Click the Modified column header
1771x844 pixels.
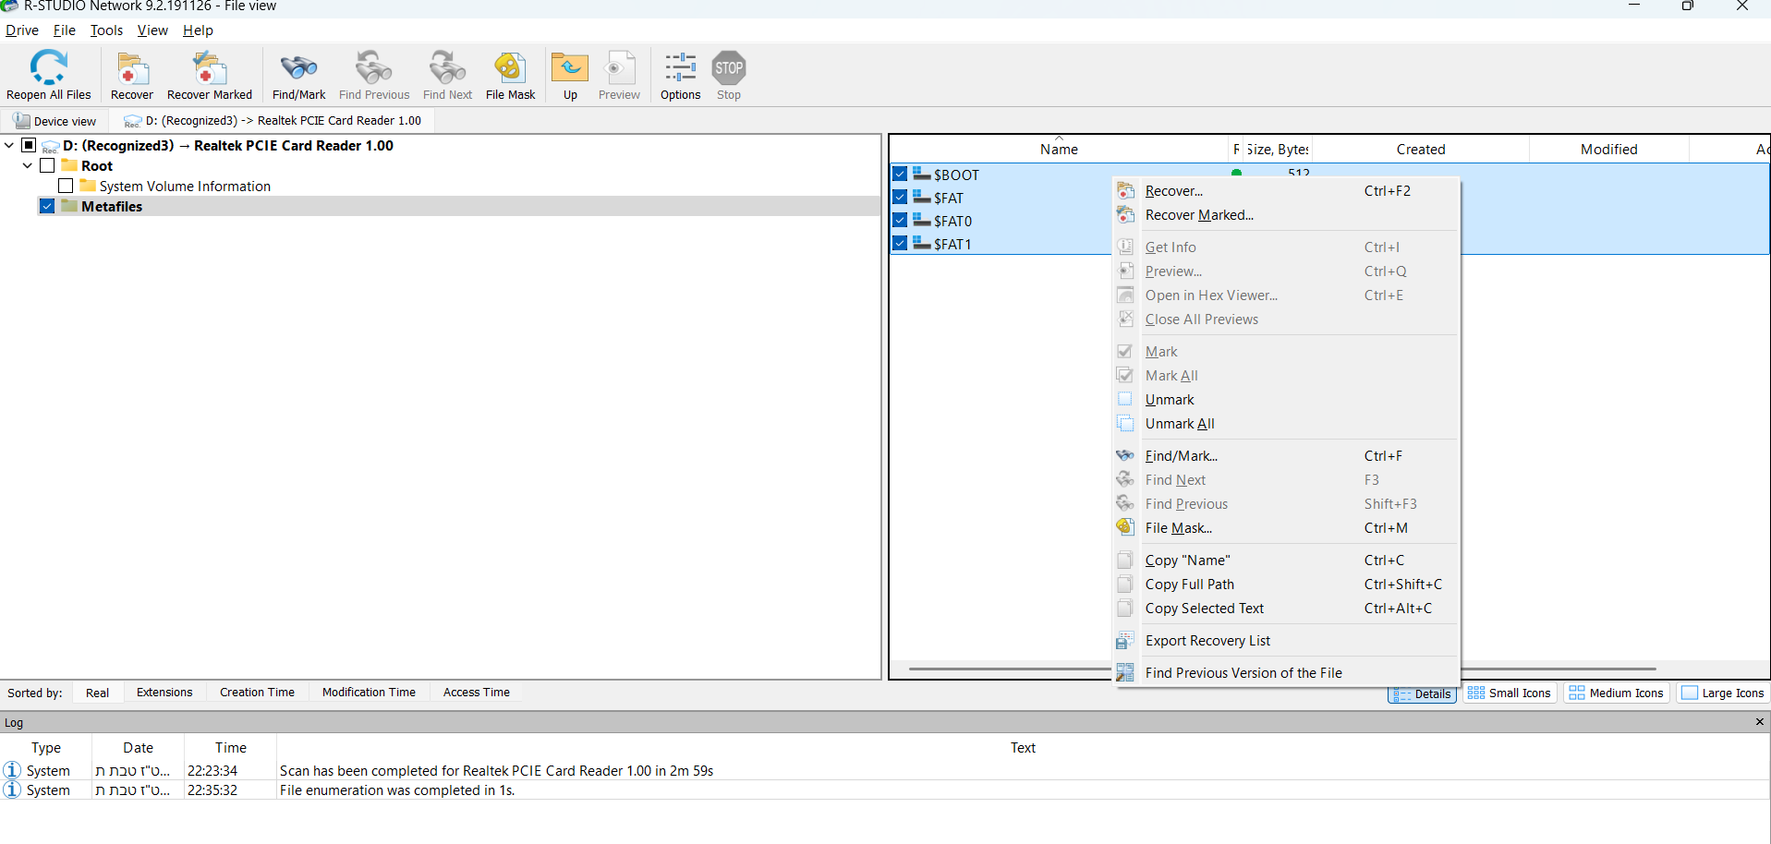[1608, 150]
